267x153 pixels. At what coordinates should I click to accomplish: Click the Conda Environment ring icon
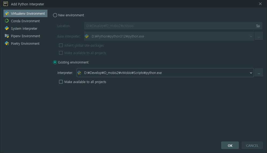(7, 21)
